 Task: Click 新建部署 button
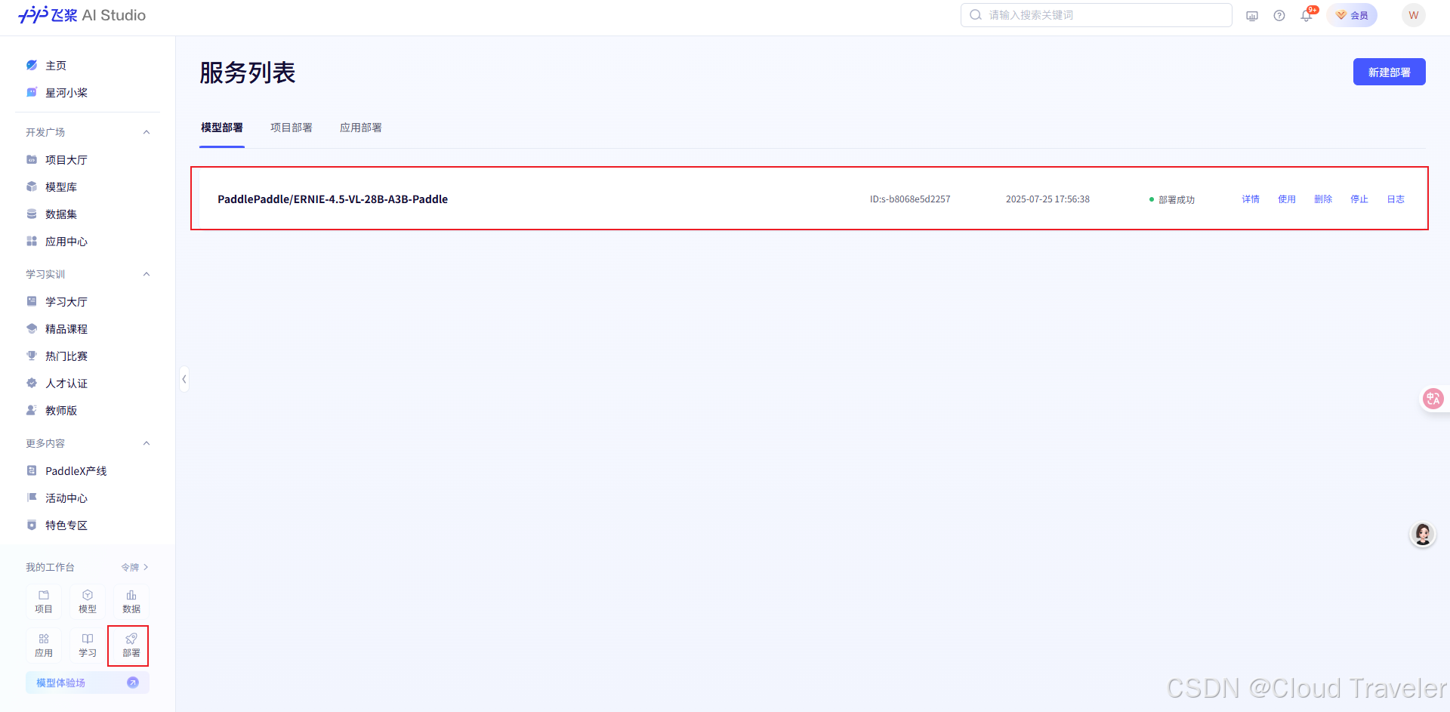coord(1389,72)
